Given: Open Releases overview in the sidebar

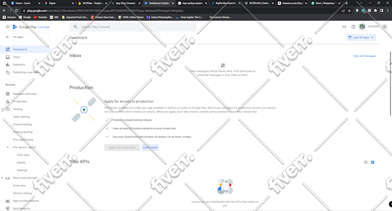Looking at the screenshot, I should coord(25,94).
